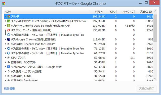
Task: Click the Movable Type icon of the 記事の管理 row
Action: (9, 53)
